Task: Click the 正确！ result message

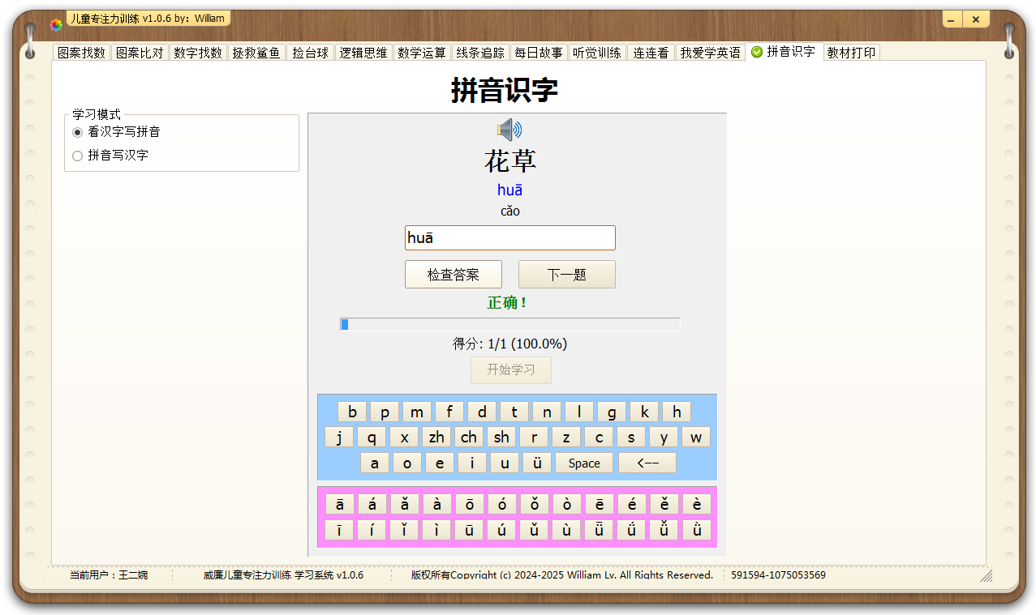Action: 508,303
